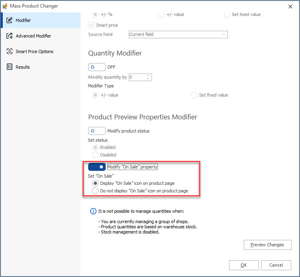Screen dimensions: 300x277
Task: Click the Advanced Modifier icon
Action: click(10, 36)
